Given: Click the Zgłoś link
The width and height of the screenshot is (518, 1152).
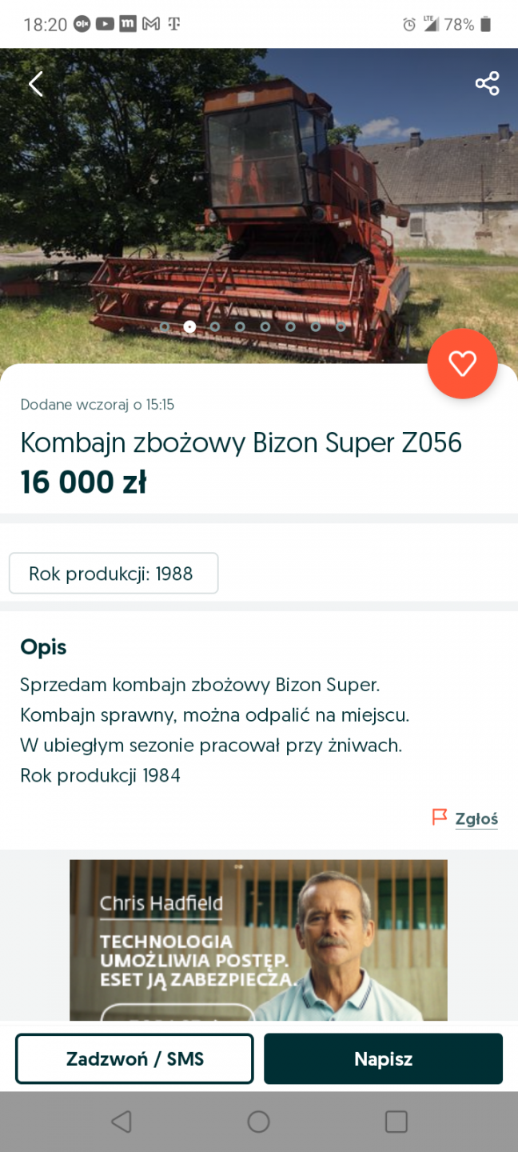Looking at the screenshot, I should (x=476, y=818).
